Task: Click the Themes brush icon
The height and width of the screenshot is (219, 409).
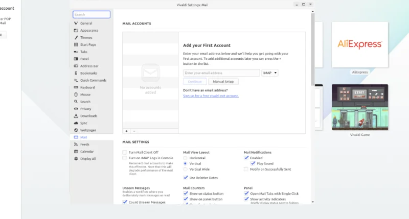Action: click(76, 37)
